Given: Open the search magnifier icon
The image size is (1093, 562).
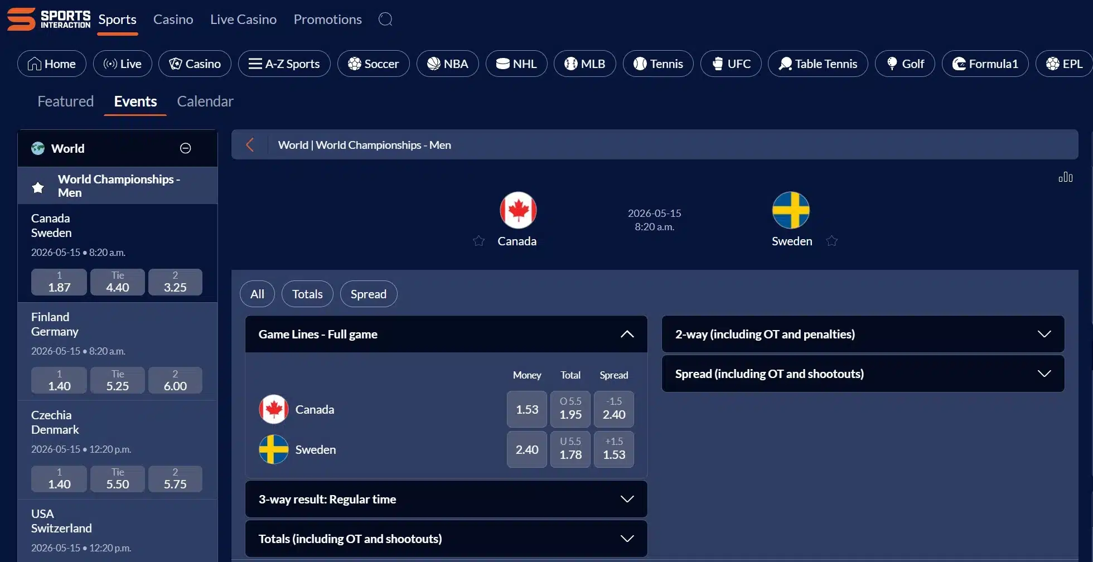Looking at the screenshot, I should tap(385, 19).
